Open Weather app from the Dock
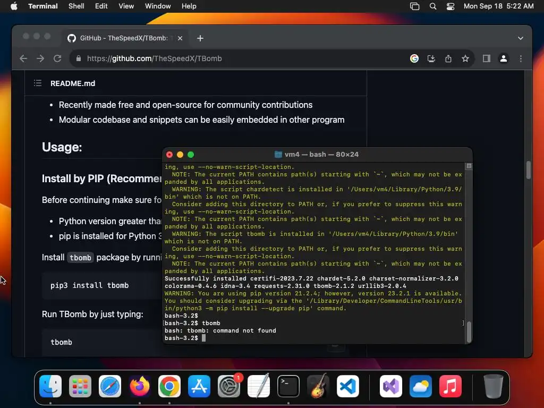Viewport: 544px width, 408px height. click(421, 386)
